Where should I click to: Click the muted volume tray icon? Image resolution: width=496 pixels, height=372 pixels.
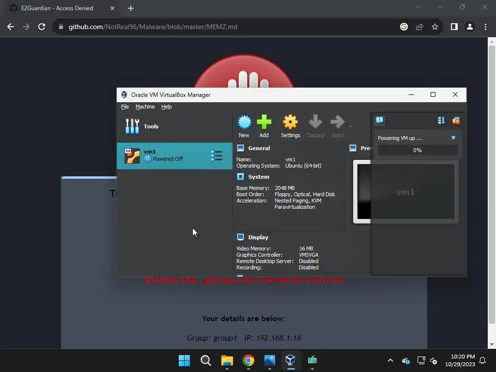(x=434, y=360)
